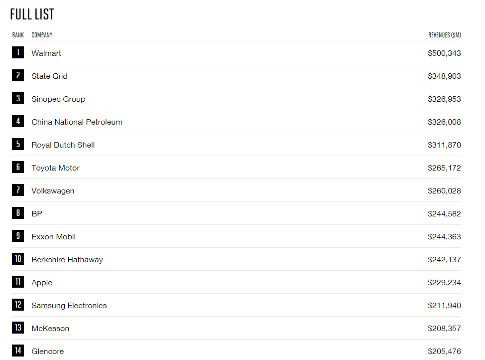Viewport: 485px width, 360px height.
Task: Click rank 14 badge next to Glencore
Action: [x=18, y=351]
